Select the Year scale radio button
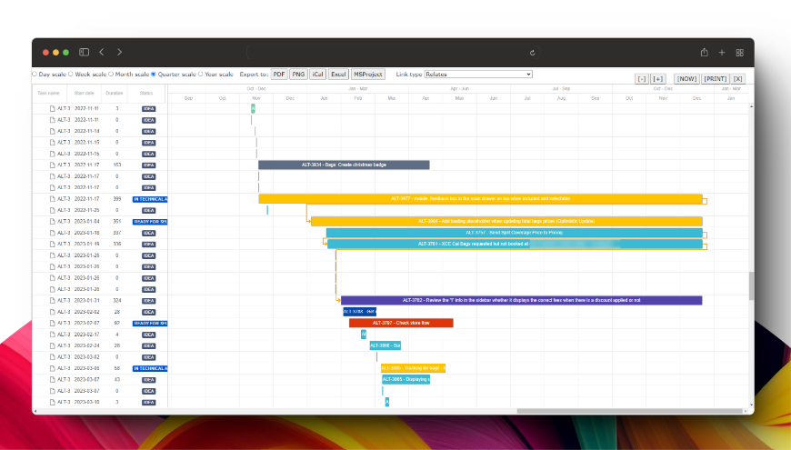This screenshot has width=791, height=450. [x=200, y=75]
